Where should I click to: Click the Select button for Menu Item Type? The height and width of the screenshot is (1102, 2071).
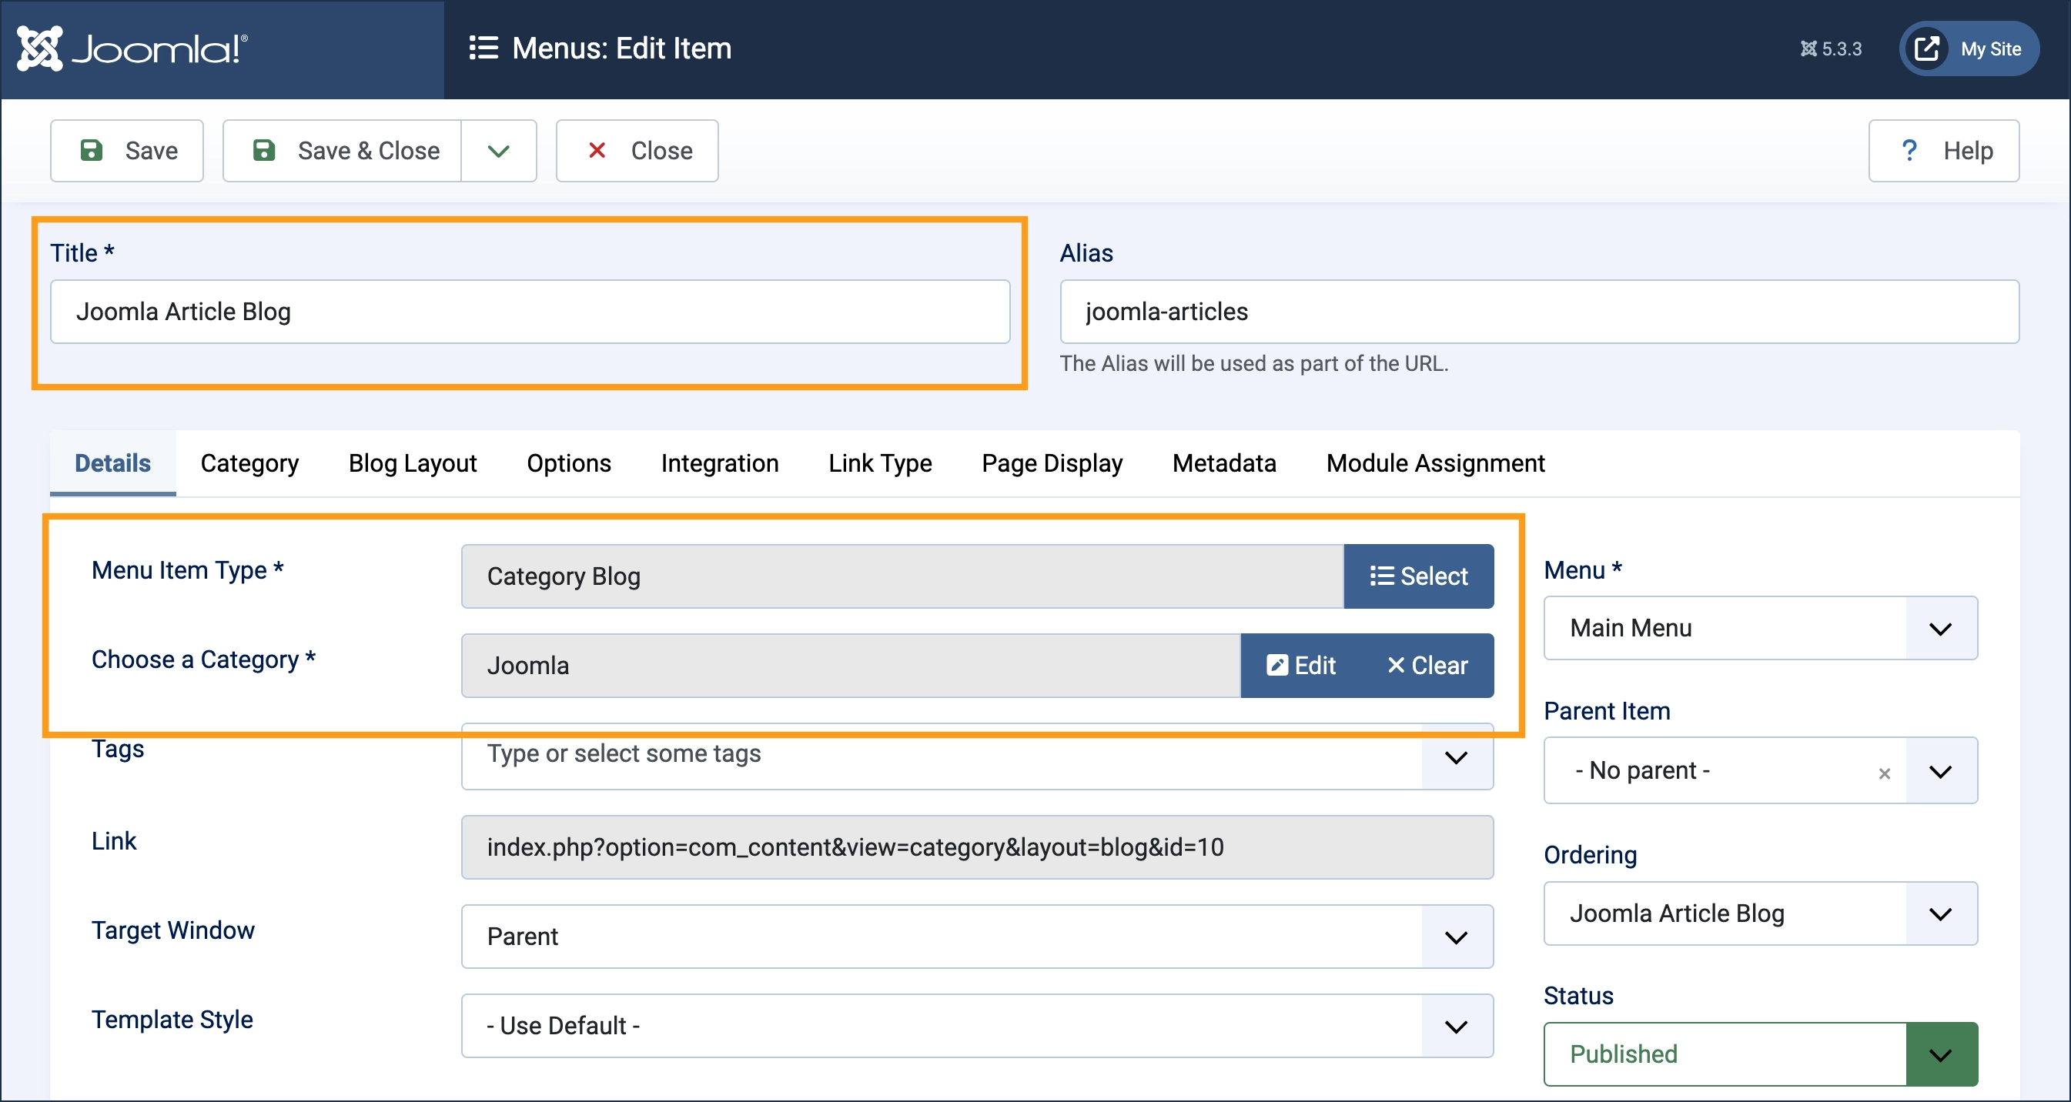click(1419, 576)
